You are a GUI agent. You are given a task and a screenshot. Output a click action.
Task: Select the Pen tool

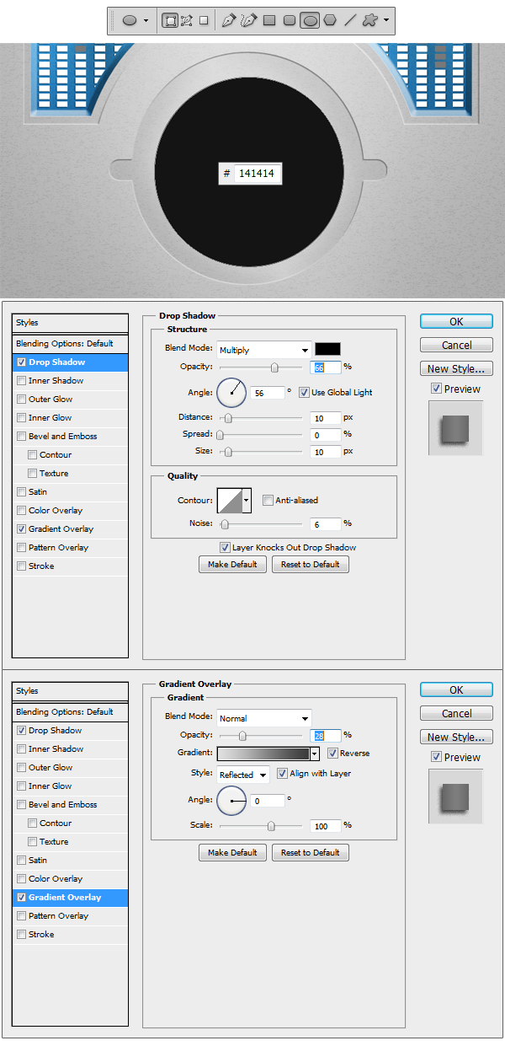[229, 20]
